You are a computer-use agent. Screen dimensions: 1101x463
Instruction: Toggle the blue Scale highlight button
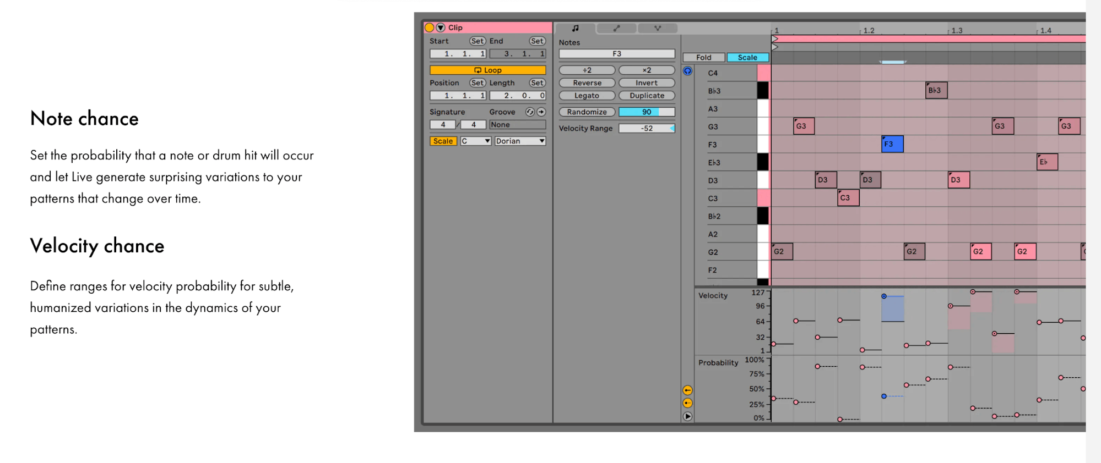coord(747,58)
